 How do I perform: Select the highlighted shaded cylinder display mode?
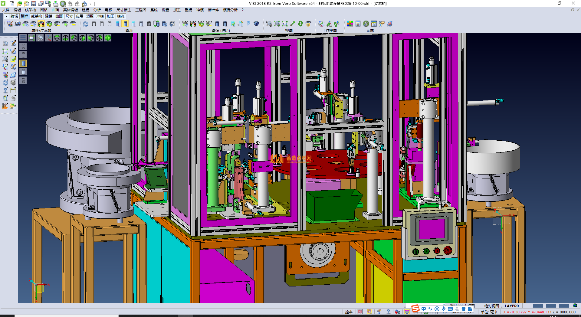[125, 24]
